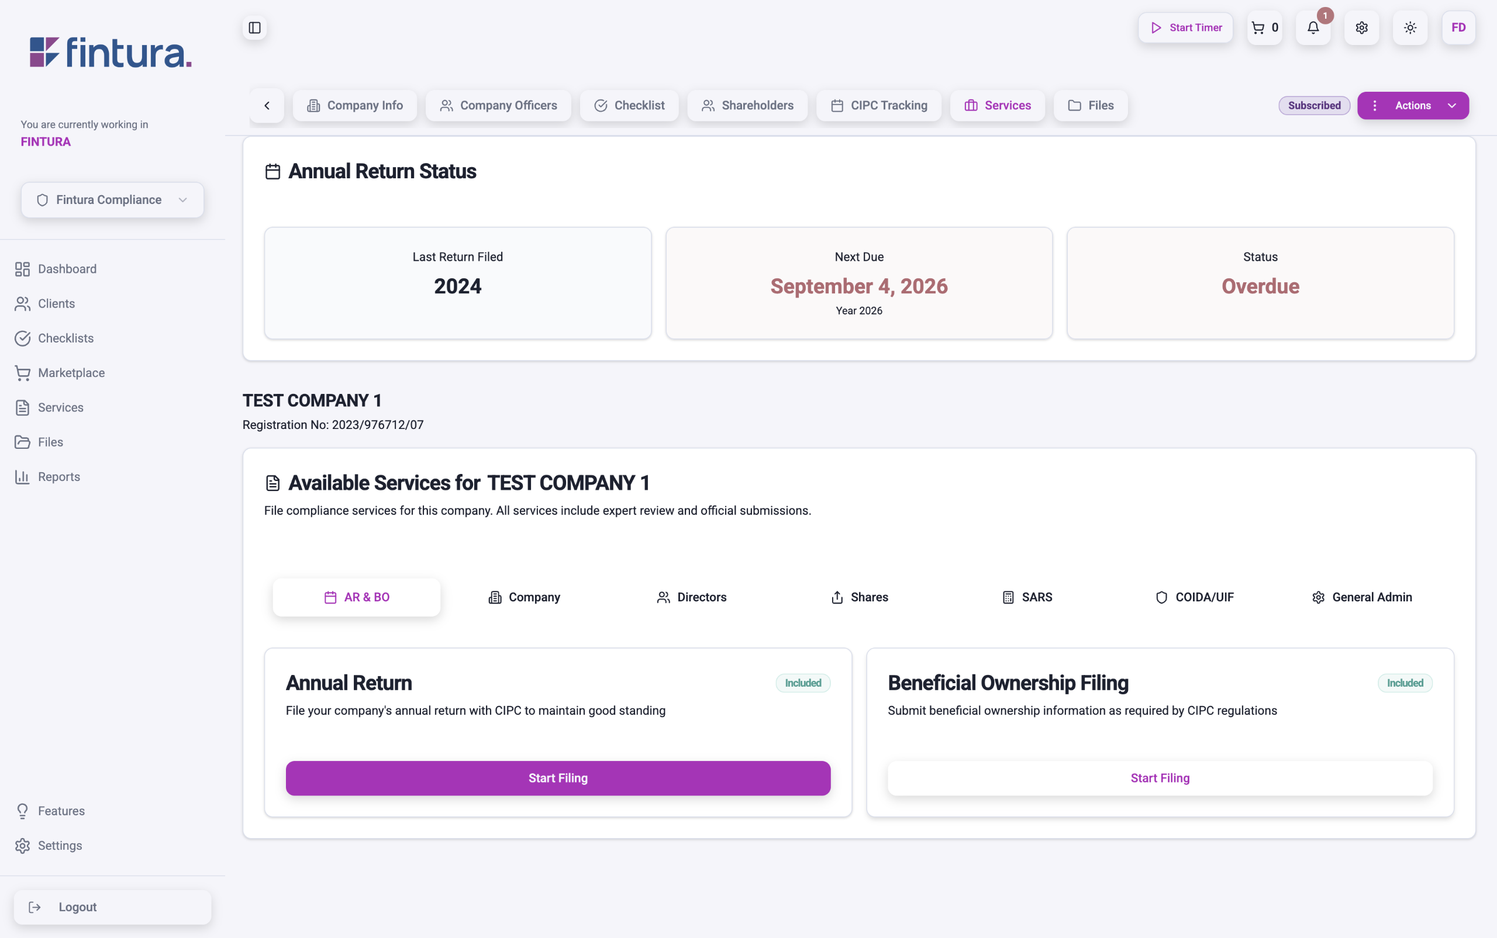The height and width of the screenshot is (938, 1497).
Task: Open the shopping cart icon
Action: pos(1264,27)
